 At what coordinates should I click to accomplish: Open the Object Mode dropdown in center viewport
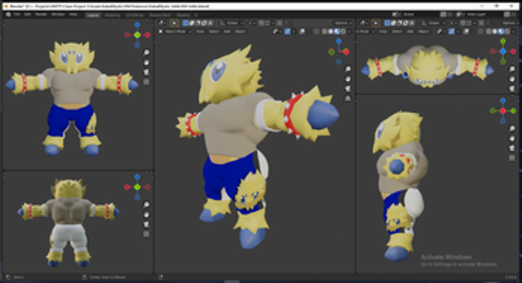point(175,32)
